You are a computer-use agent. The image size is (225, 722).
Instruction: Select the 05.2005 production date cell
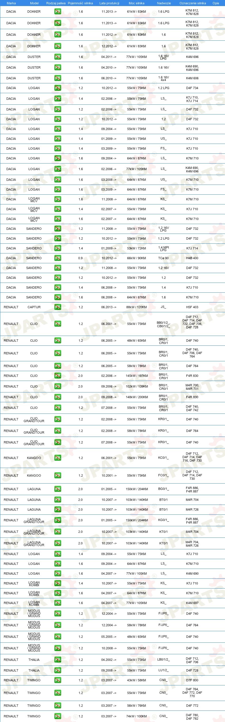pyautogui.click(x=109, y=637)
